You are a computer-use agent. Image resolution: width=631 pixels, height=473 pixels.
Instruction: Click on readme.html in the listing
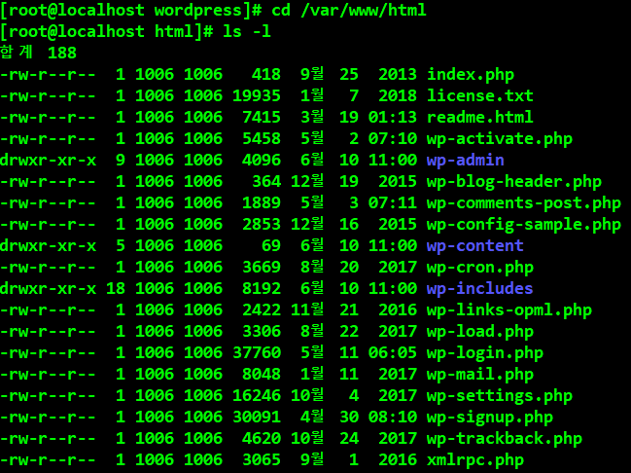480,117
